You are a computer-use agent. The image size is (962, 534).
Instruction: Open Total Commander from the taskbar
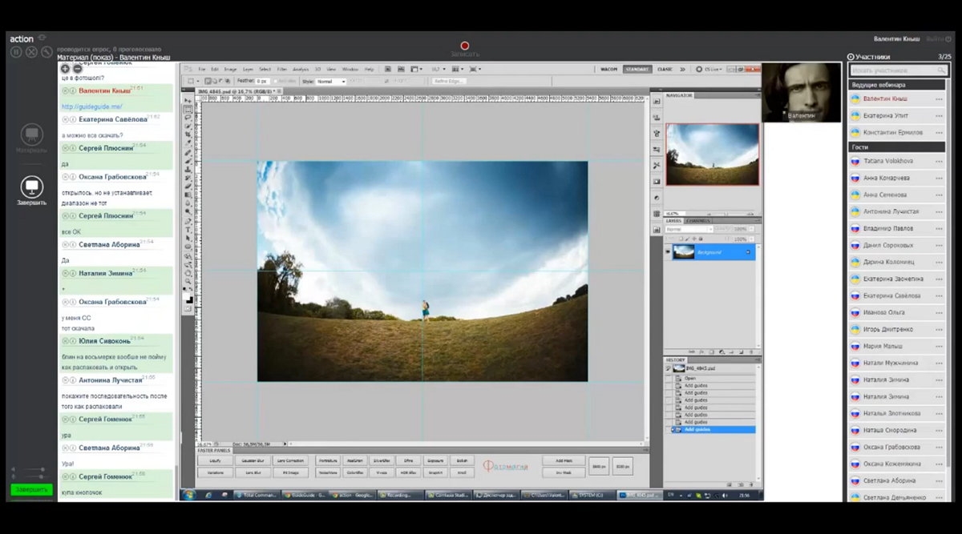(x=257, y=495)
